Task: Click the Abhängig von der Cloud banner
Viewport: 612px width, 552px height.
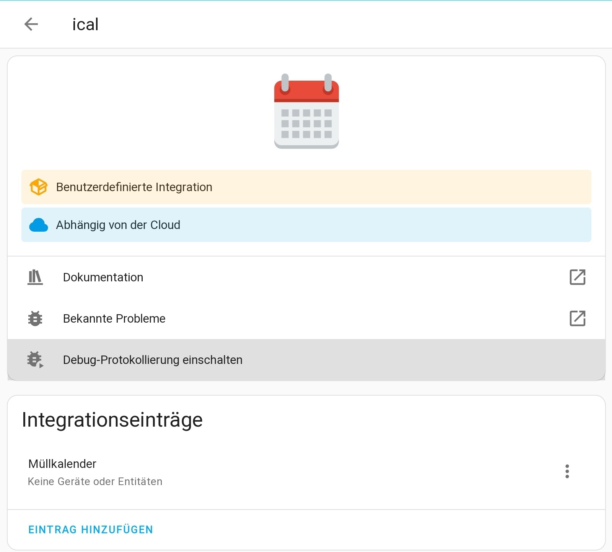Action: 118,225
